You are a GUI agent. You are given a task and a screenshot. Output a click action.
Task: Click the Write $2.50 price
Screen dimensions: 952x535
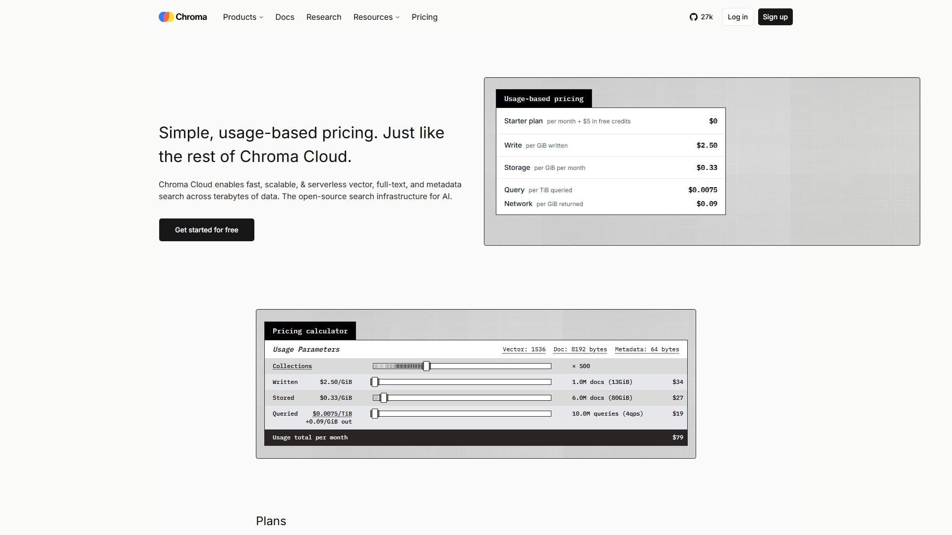pos(707,145)
